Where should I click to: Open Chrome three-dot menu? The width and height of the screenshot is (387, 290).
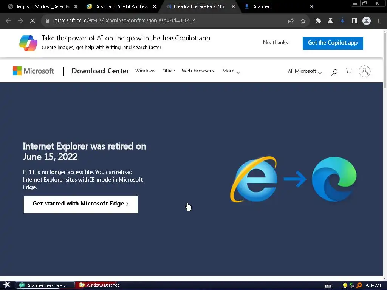point(379,21)
